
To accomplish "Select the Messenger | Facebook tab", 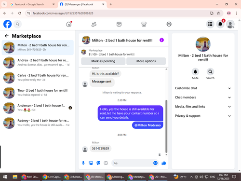I will tap(82, 4).
